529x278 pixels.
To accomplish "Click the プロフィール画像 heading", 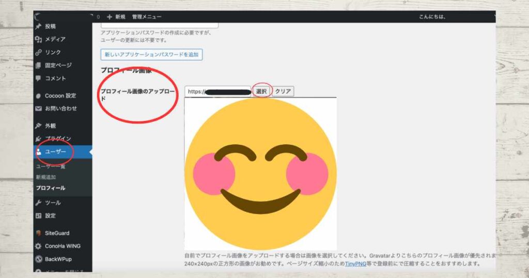I will coord(126,70).
